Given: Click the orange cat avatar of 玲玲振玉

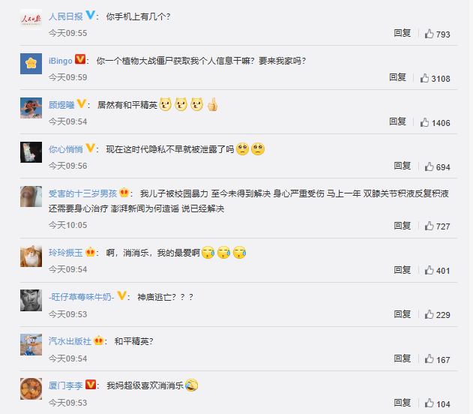Looking at the screenshot, I should [x=31, y=256].
